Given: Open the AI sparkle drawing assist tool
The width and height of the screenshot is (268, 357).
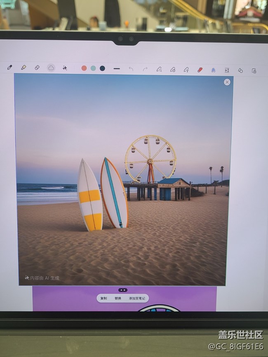Looking at the screenshot, I should click(x=65, y=68).
